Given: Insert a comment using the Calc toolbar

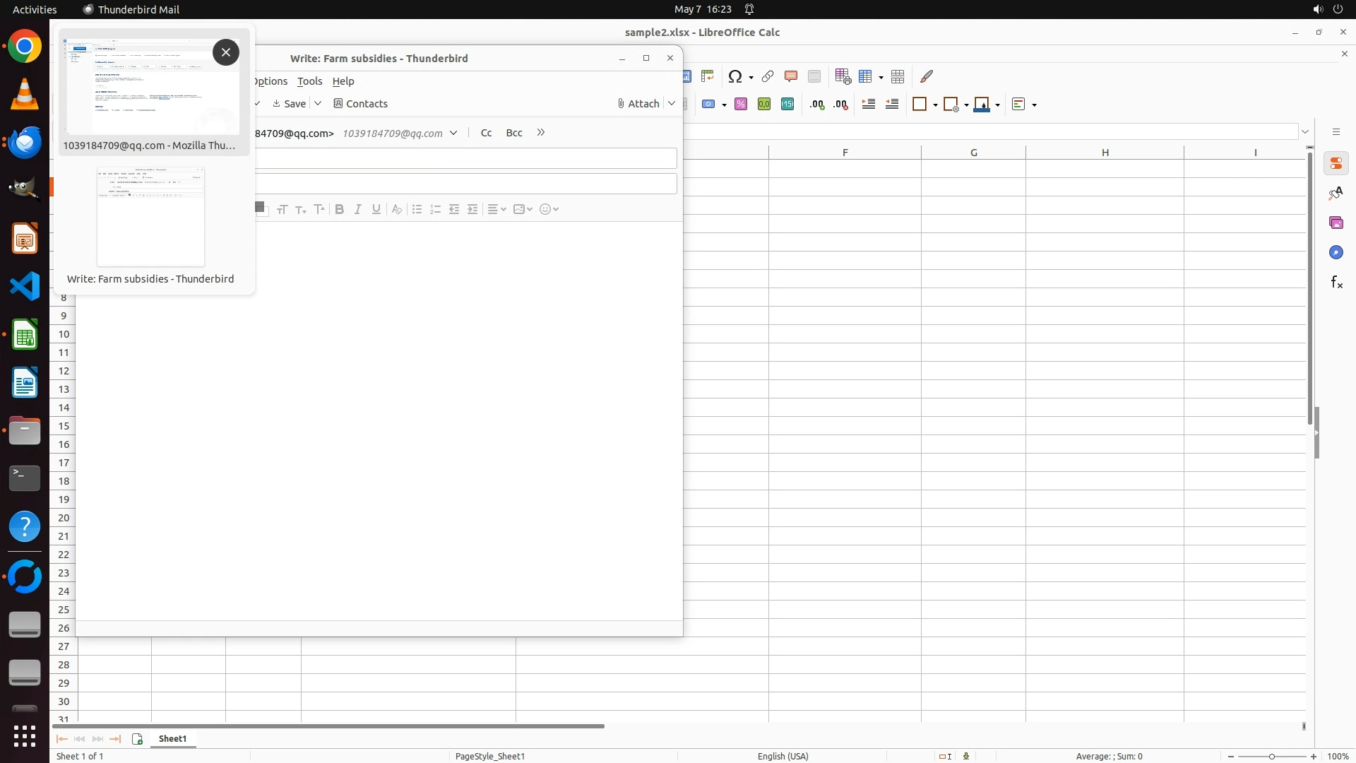Looking at the screenshot, I should tap(791, 76).
